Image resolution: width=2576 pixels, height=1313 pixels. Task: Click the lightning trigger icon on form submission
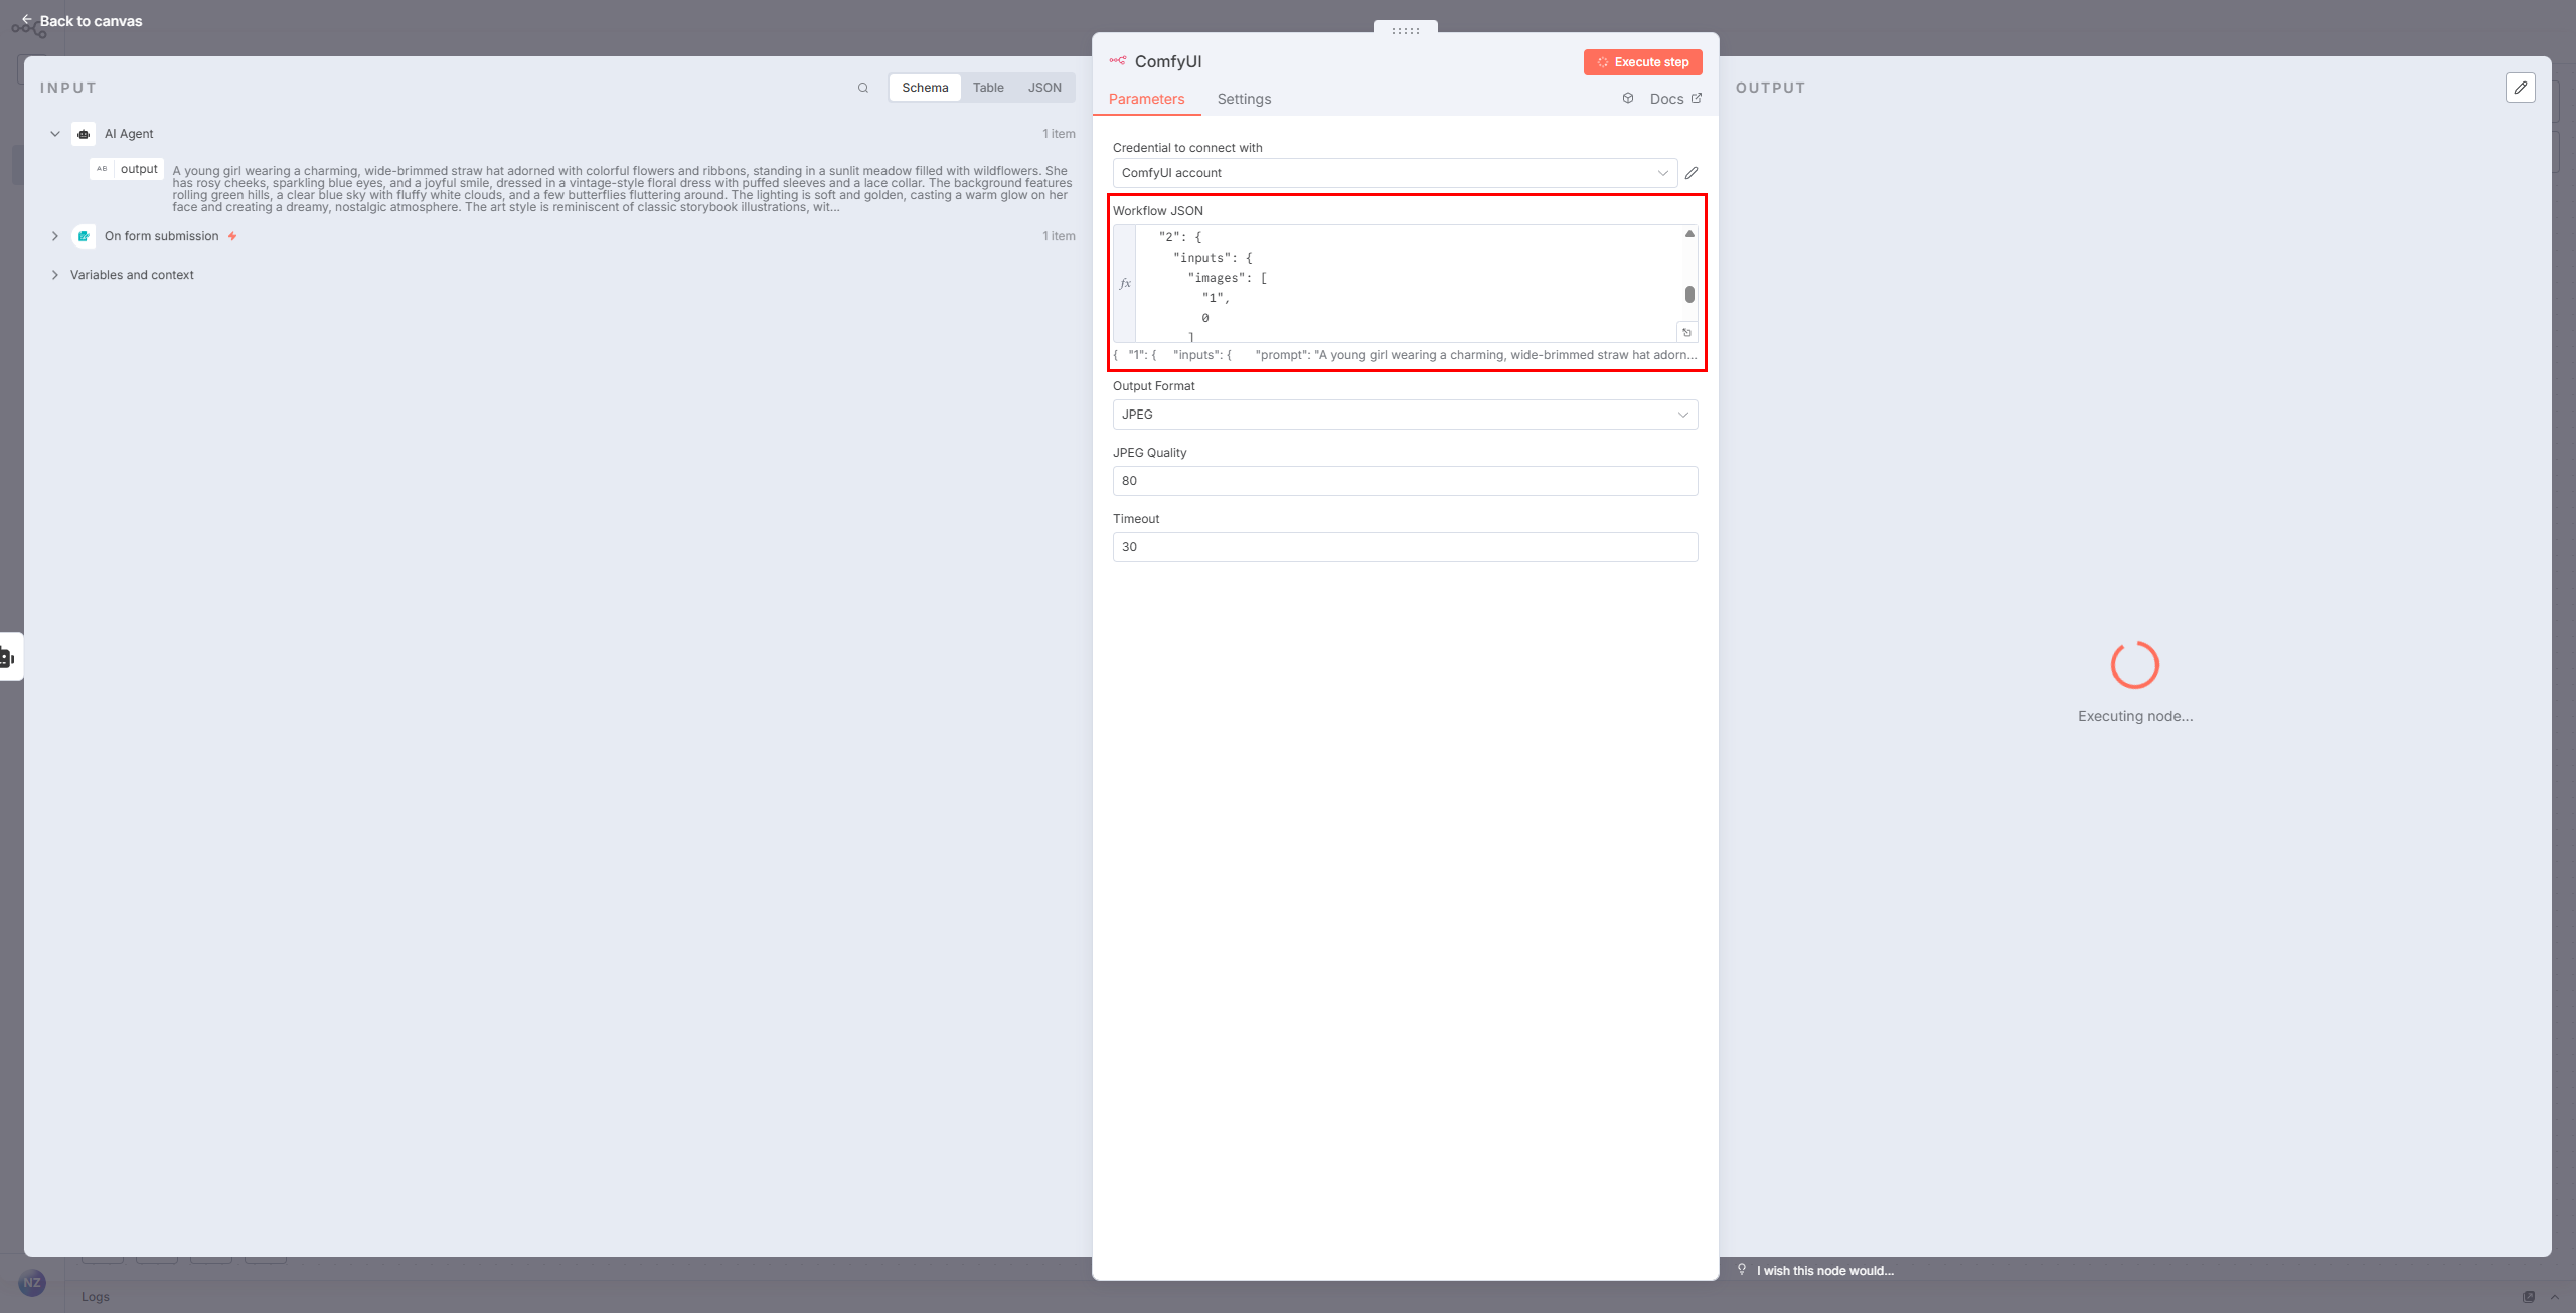232,237
